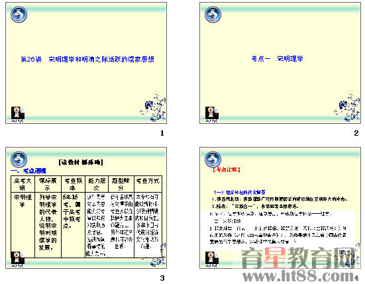This screenshot has width=365, height=284.
Task: Select the slide 1 title text 第26讲
Action: pyautogui.click(x=31, y=60)
